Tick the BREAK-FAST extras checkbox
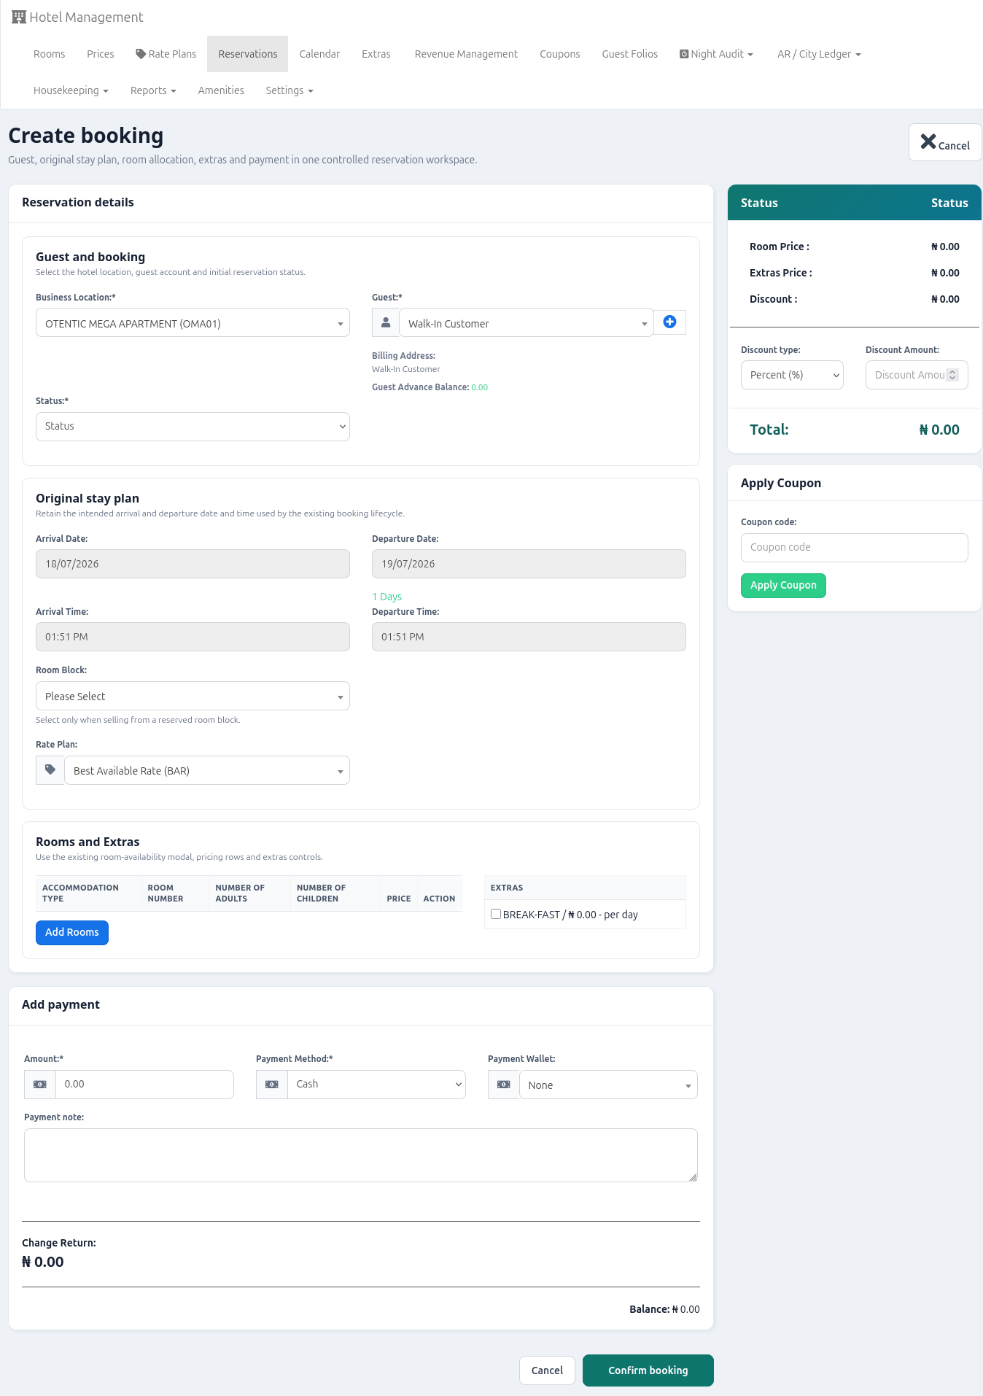This screenshot has height=1396, width=983. click(496, 914)
